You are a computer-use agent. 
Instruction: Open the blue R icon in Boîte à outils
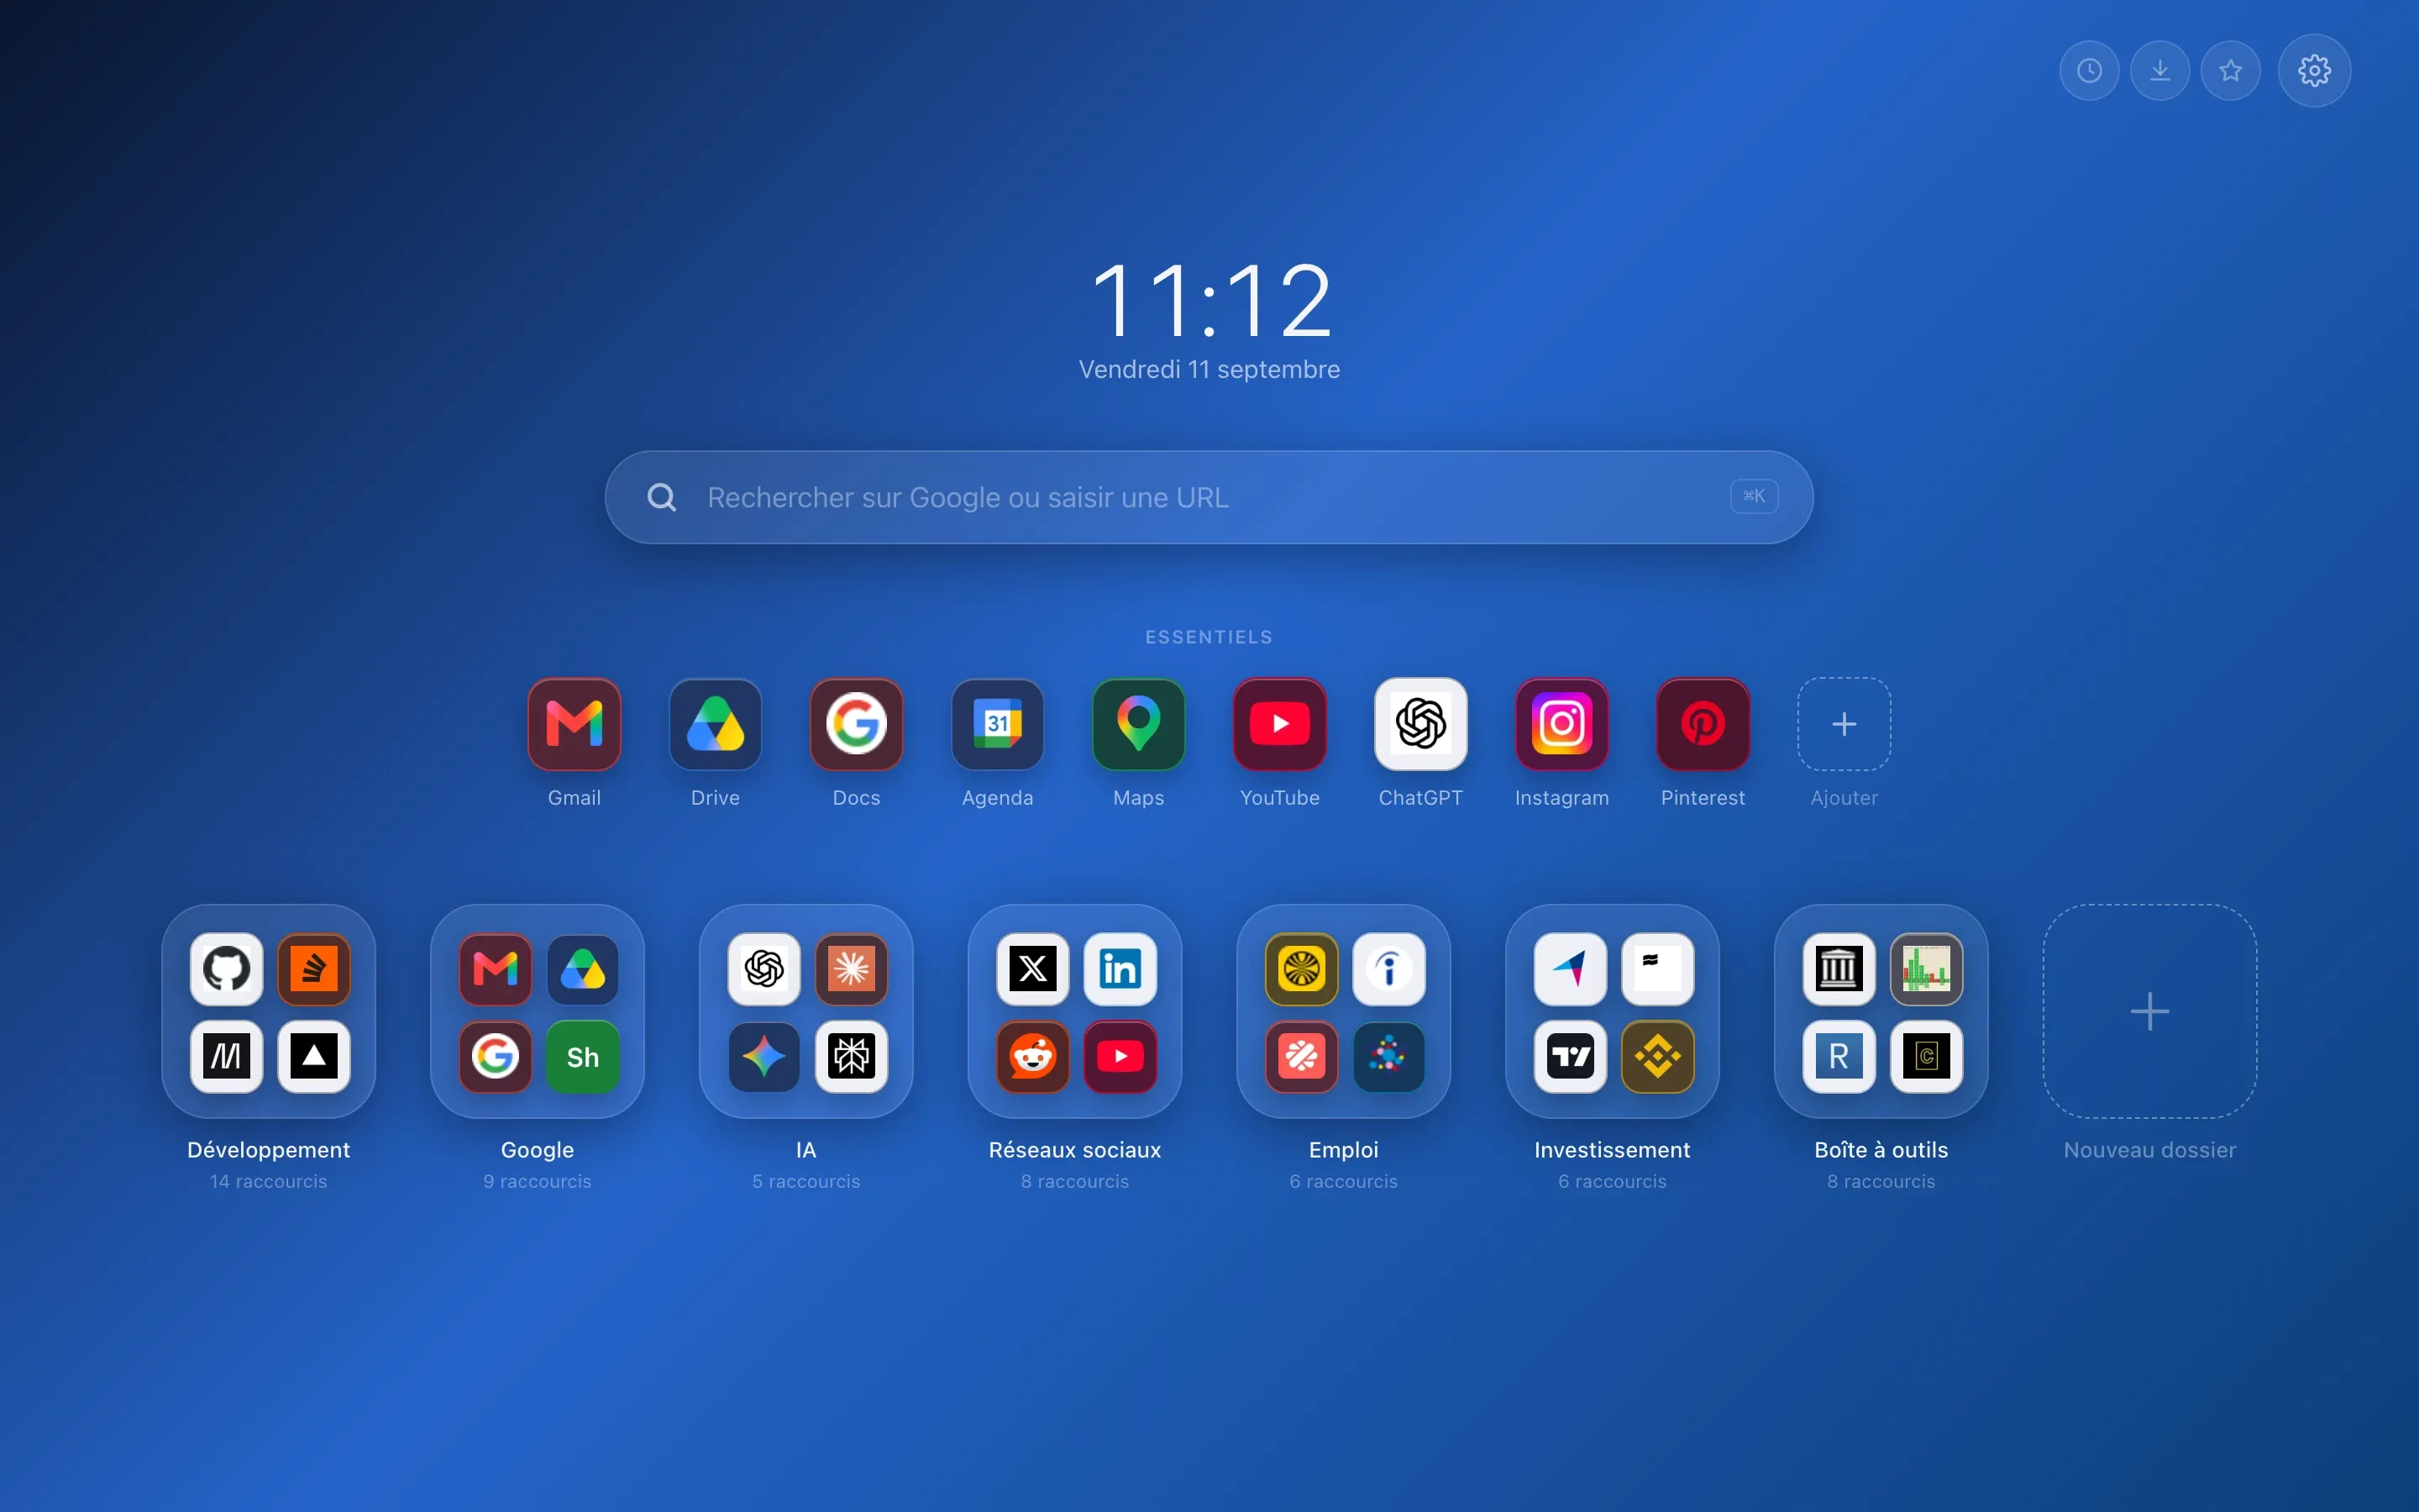(x=1839, y=1056)
